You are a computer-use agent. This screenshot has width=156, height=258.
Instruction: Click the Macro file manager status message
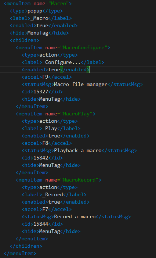point(81,85)
